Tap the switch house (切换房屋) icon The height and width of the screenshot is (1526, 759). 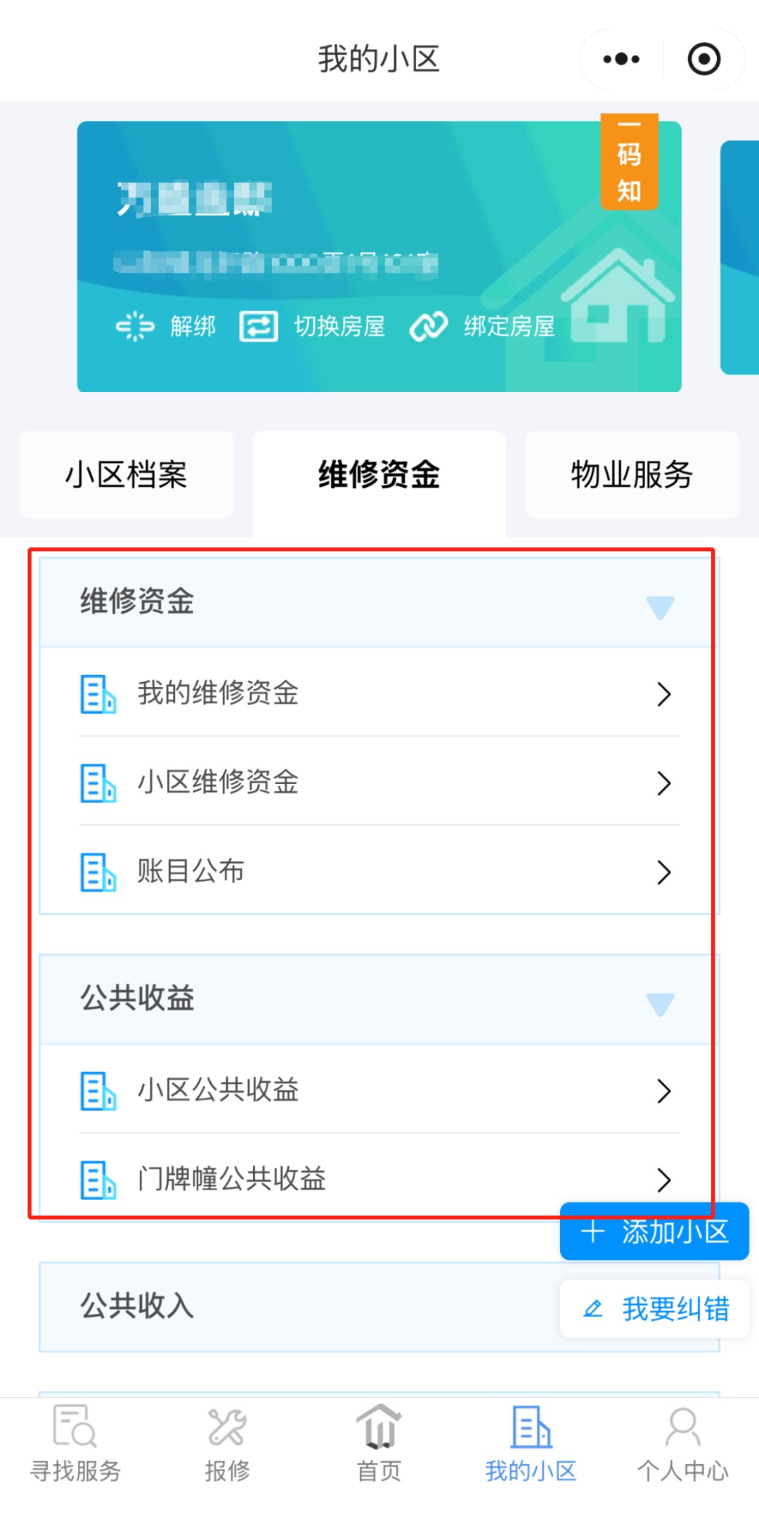(259, 327)
